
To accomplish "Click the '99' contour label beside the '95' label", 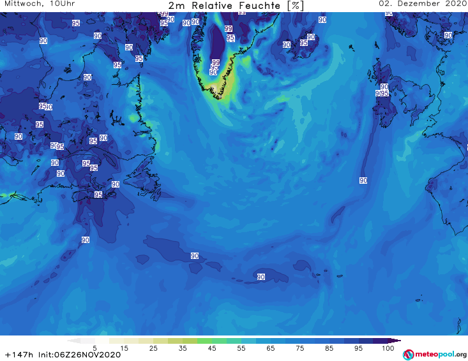I will (x=229, y=29).
